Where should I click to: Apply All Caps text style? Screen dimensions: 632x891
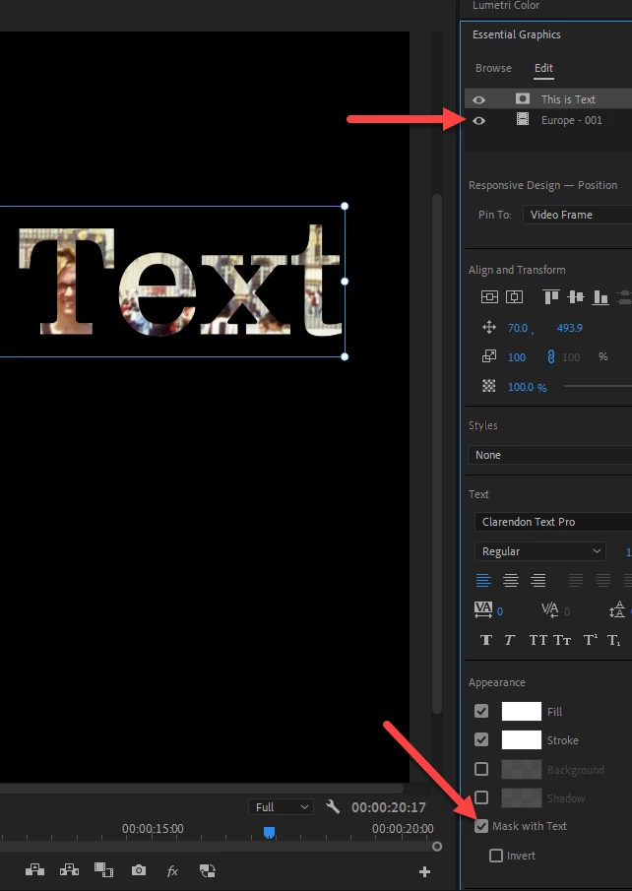[x=537, y=640]
